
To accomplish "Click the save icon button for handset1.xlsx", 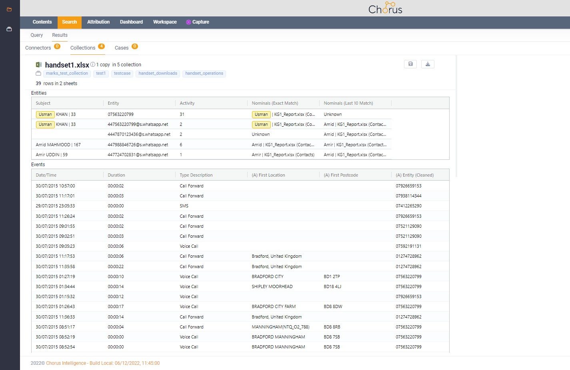I will (x=410, y=64).
